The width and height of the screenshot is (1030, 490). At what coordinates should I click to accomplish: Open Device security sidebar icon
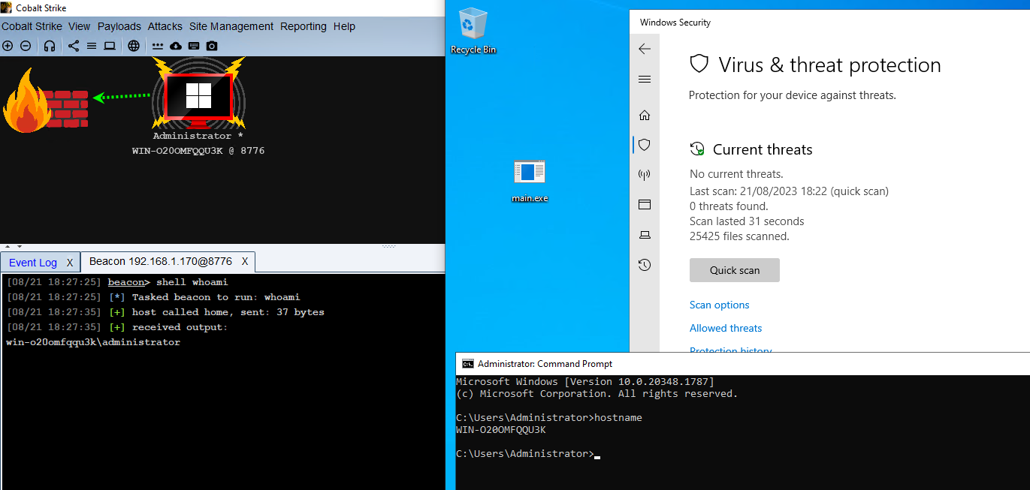644,235
